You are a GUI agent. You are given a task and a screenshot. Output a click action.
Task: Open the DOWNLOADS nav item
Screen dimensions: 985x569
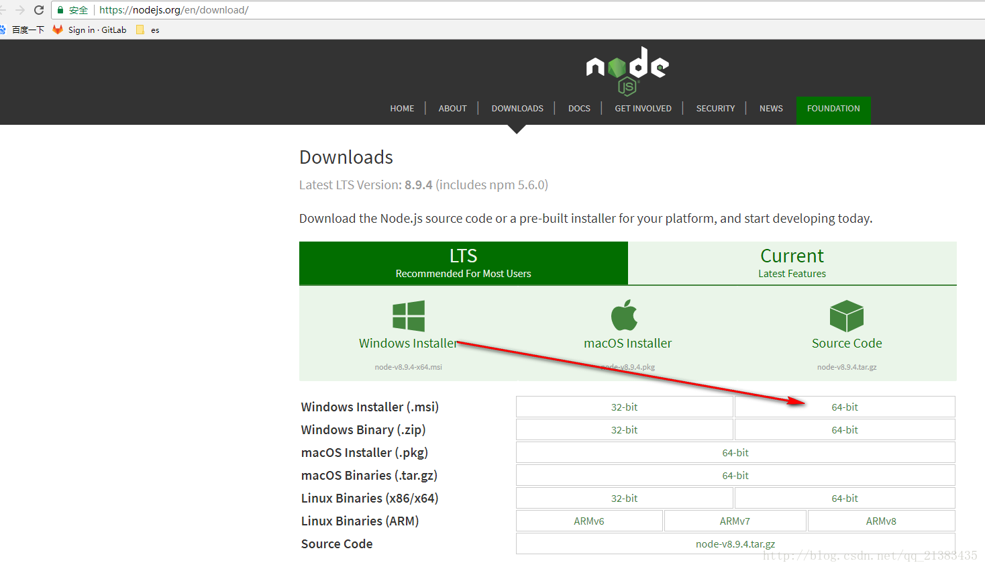point(517,109)
